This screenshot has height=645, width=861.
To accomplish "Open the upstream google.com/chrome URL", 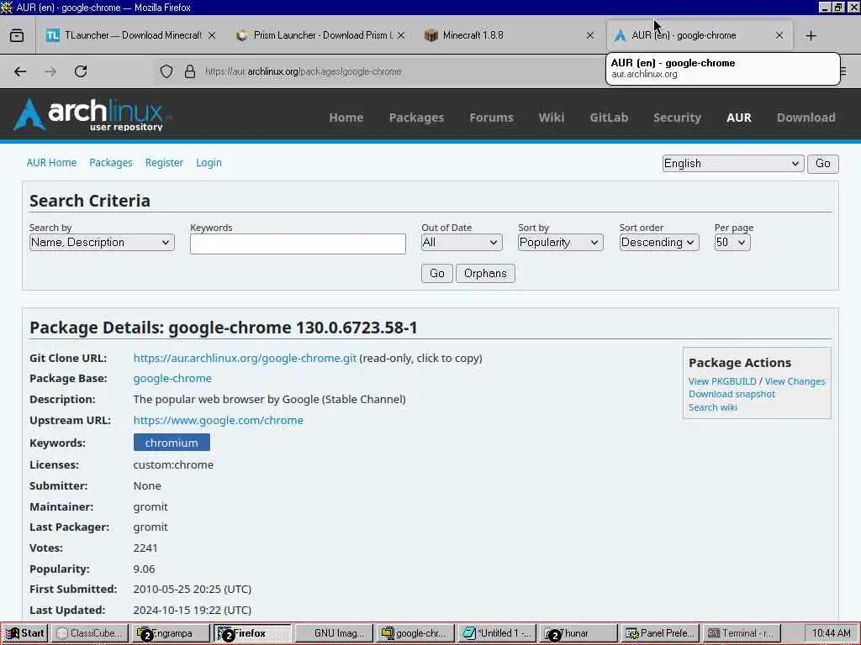I will point(218,420).
